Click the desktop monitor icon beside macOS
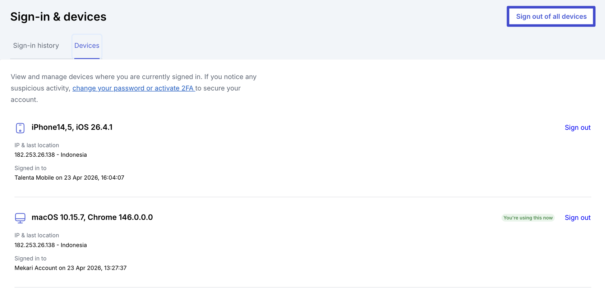This screenshot has height=299, width=605. 20,218
